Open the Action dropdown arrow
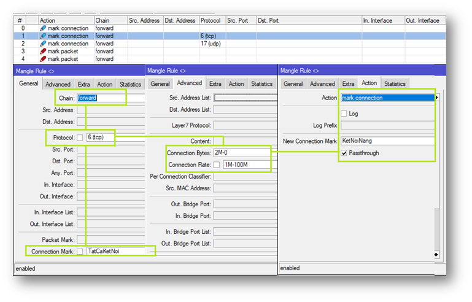 click(x=437, y=98)
